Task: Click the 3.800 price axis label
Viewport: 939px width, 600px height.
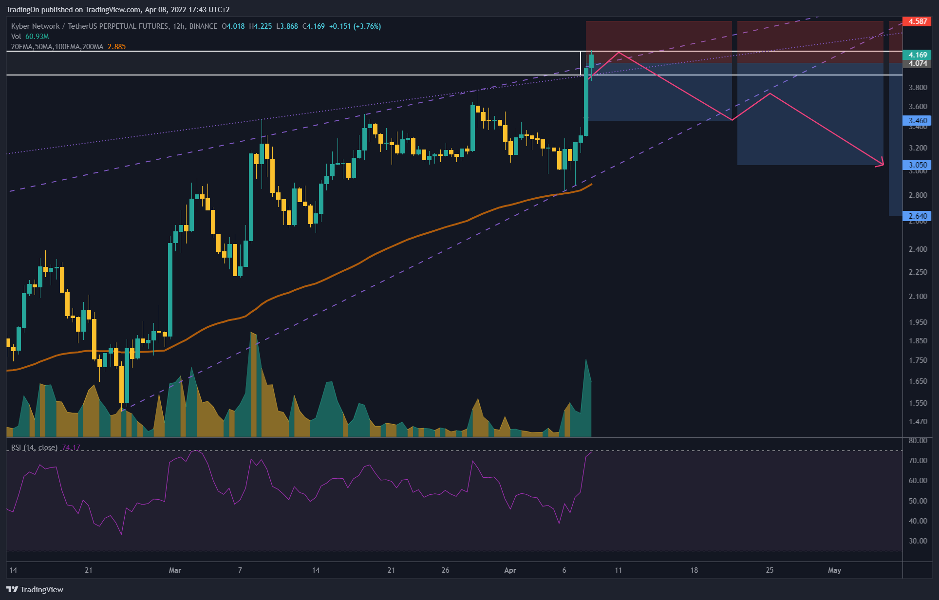Action: pos(918,88)
